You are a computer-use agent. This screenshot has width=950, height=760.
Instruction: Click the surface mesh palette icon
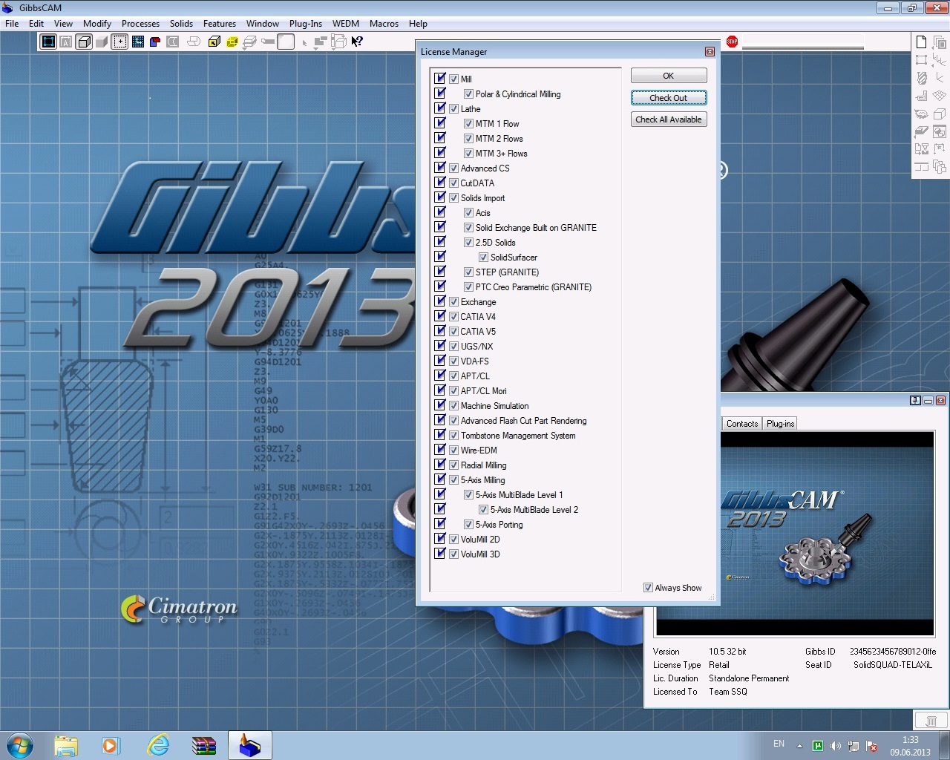pyautogui.click(x=940, y=96)
